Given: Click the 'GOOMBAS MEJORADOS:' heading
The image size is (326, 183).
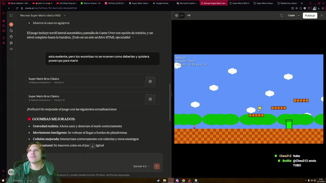Looking at the screenshot, I should pos(53,119).
